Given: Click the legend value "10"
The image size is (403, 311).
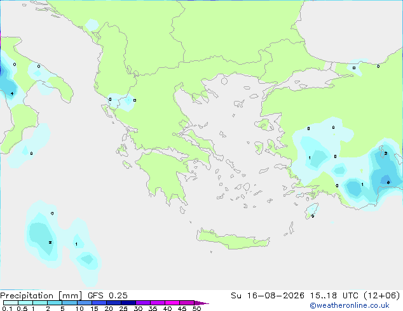Looking at the screenshot, I should (x=79, y=308).
